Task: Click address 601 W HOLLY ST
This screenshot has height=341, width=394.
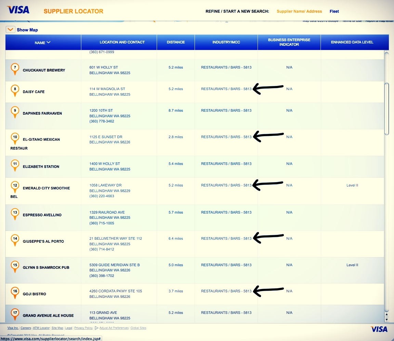Action: [104, 67]
